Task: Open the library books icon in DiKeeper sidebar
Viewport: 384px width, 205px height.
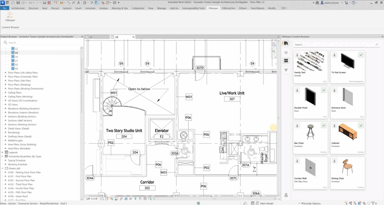Action: [x=286, y=43]
